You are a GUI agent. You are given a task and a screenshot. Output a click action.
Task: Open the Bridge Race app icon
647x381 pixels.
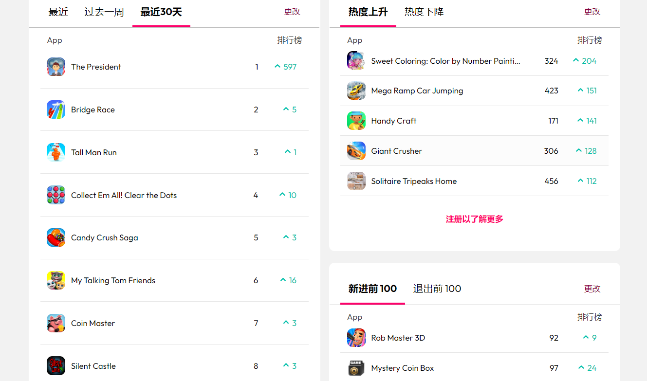click(x=56, y=109)
